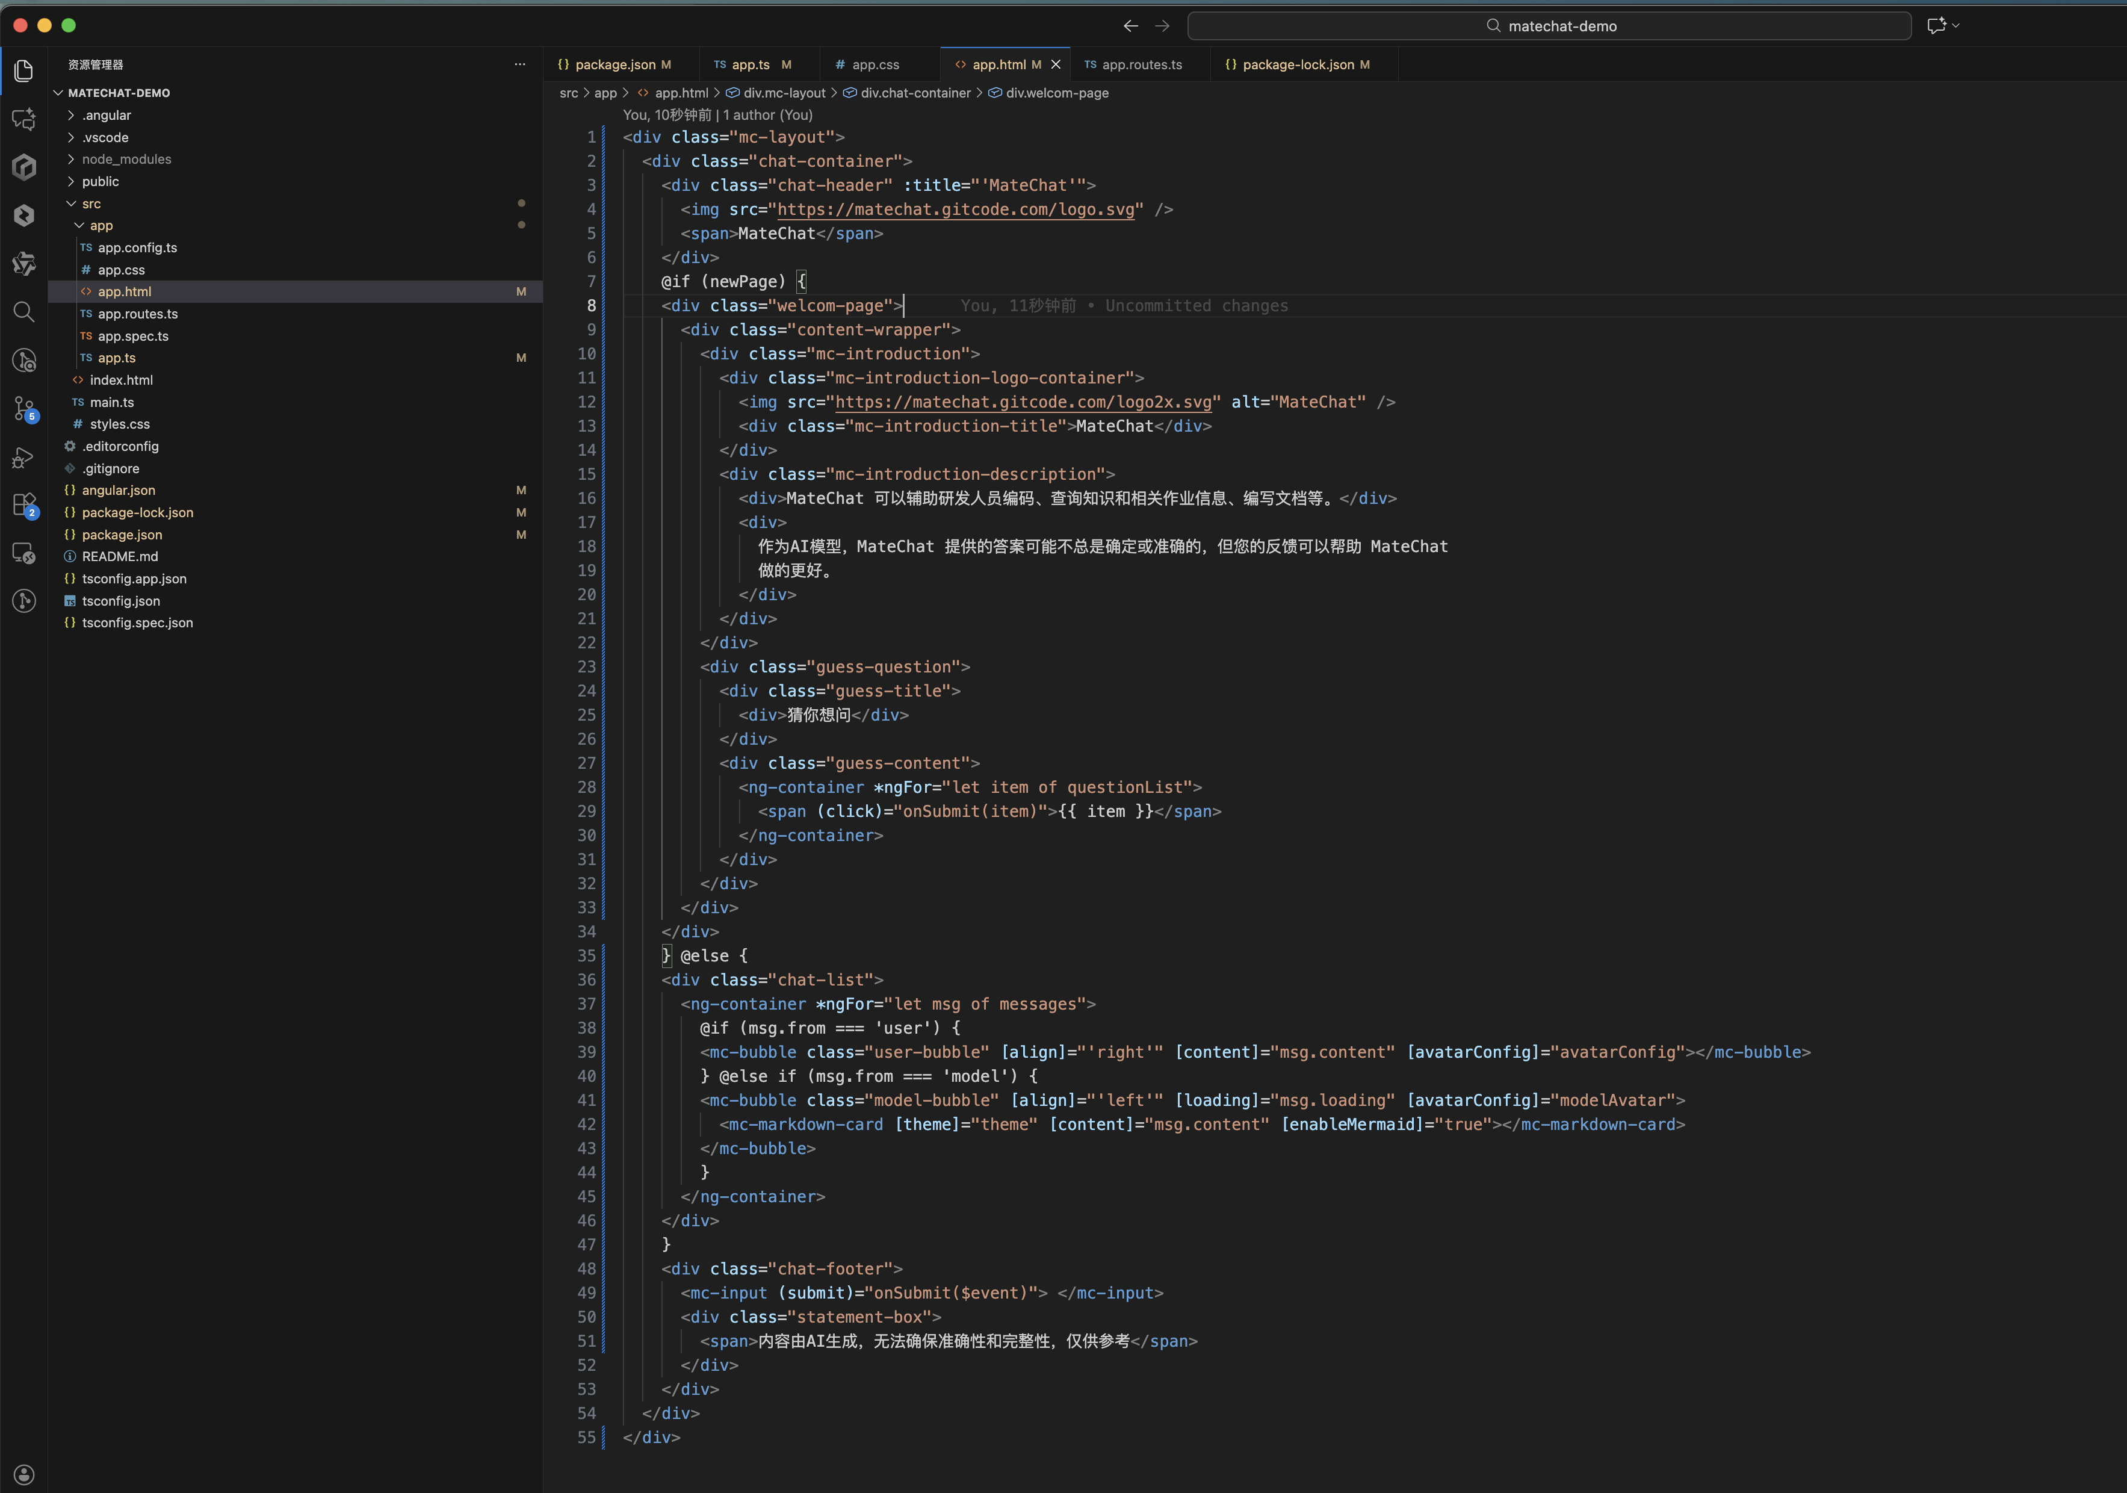Open the Search view
Screen dimensions: 2127x1493
pyautogui.click(x=24, y=311)
